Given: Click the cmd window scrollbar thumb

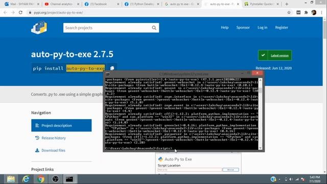Looking at the screenshot, I should pos(260,90).
